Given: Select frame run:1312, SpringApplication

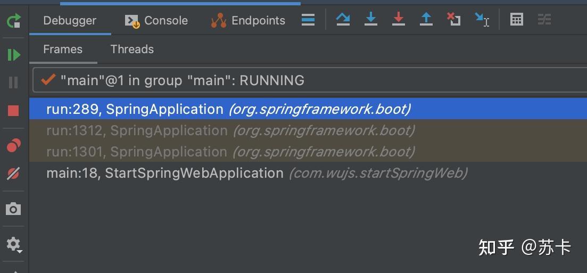Looking at the screenshot, I should pyautogui.click(x=308, y=130).
